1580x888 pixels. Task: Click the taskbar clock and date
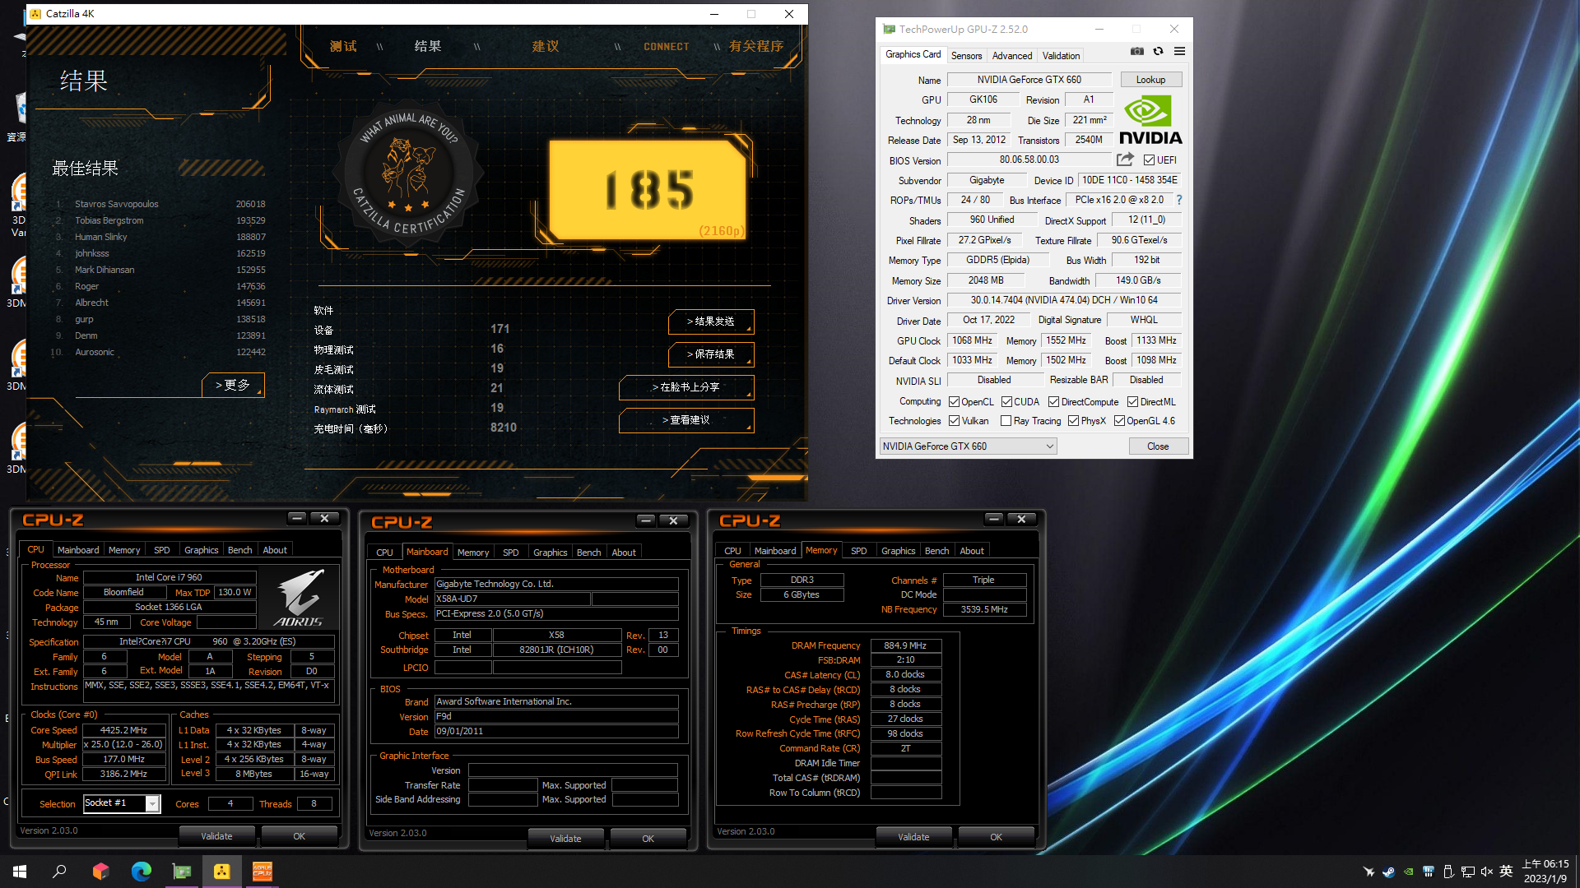click(1545, 872)
